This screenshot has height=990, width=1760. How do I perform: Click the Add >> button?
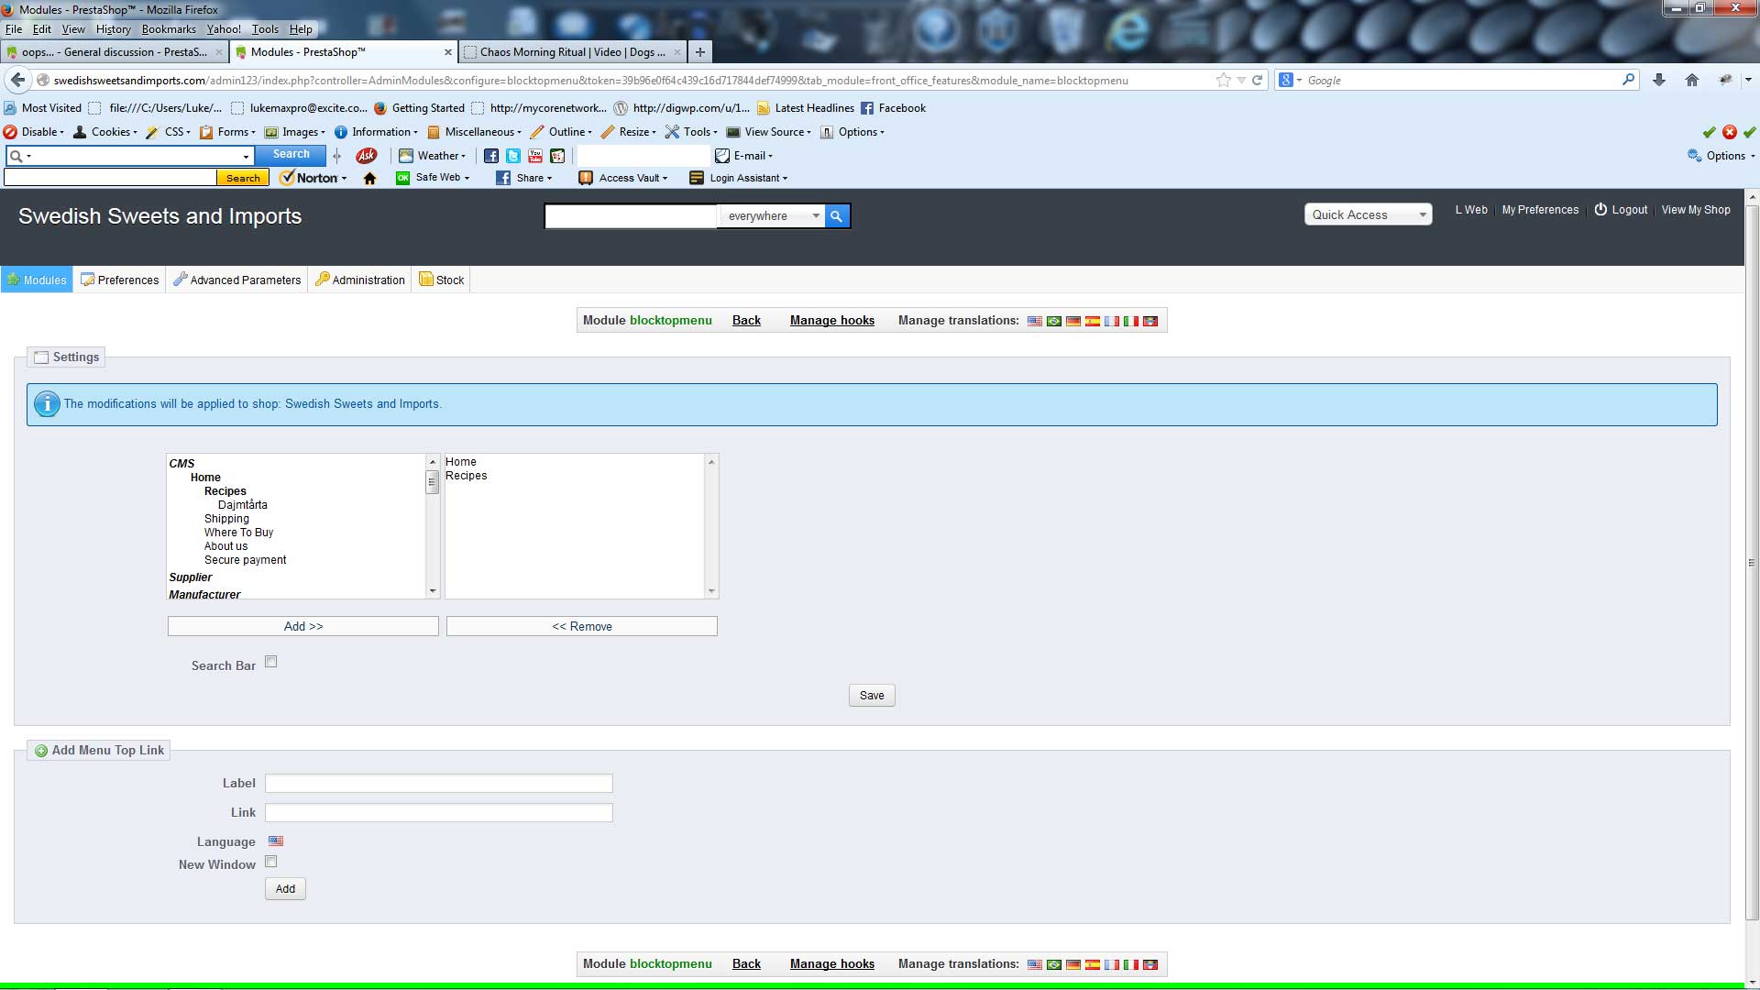click(303, 627)
